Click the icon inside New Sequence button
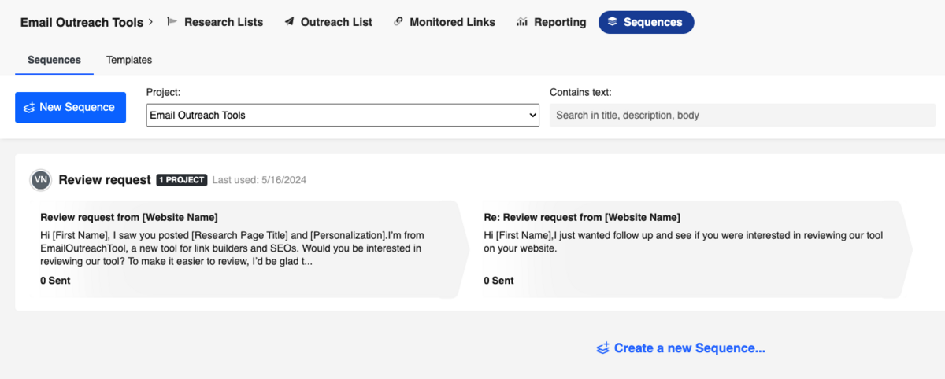This screenshot has height=379, width=945. click(x=29, y=108)
